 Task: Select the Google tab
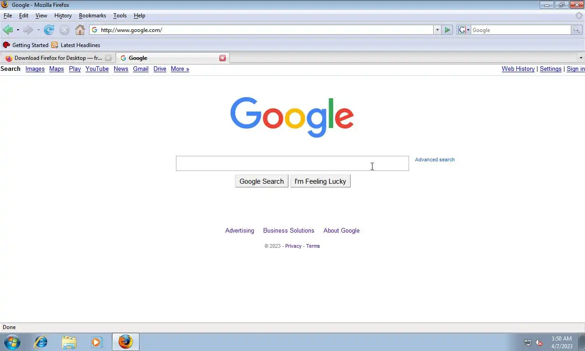(x=172, y=58)
